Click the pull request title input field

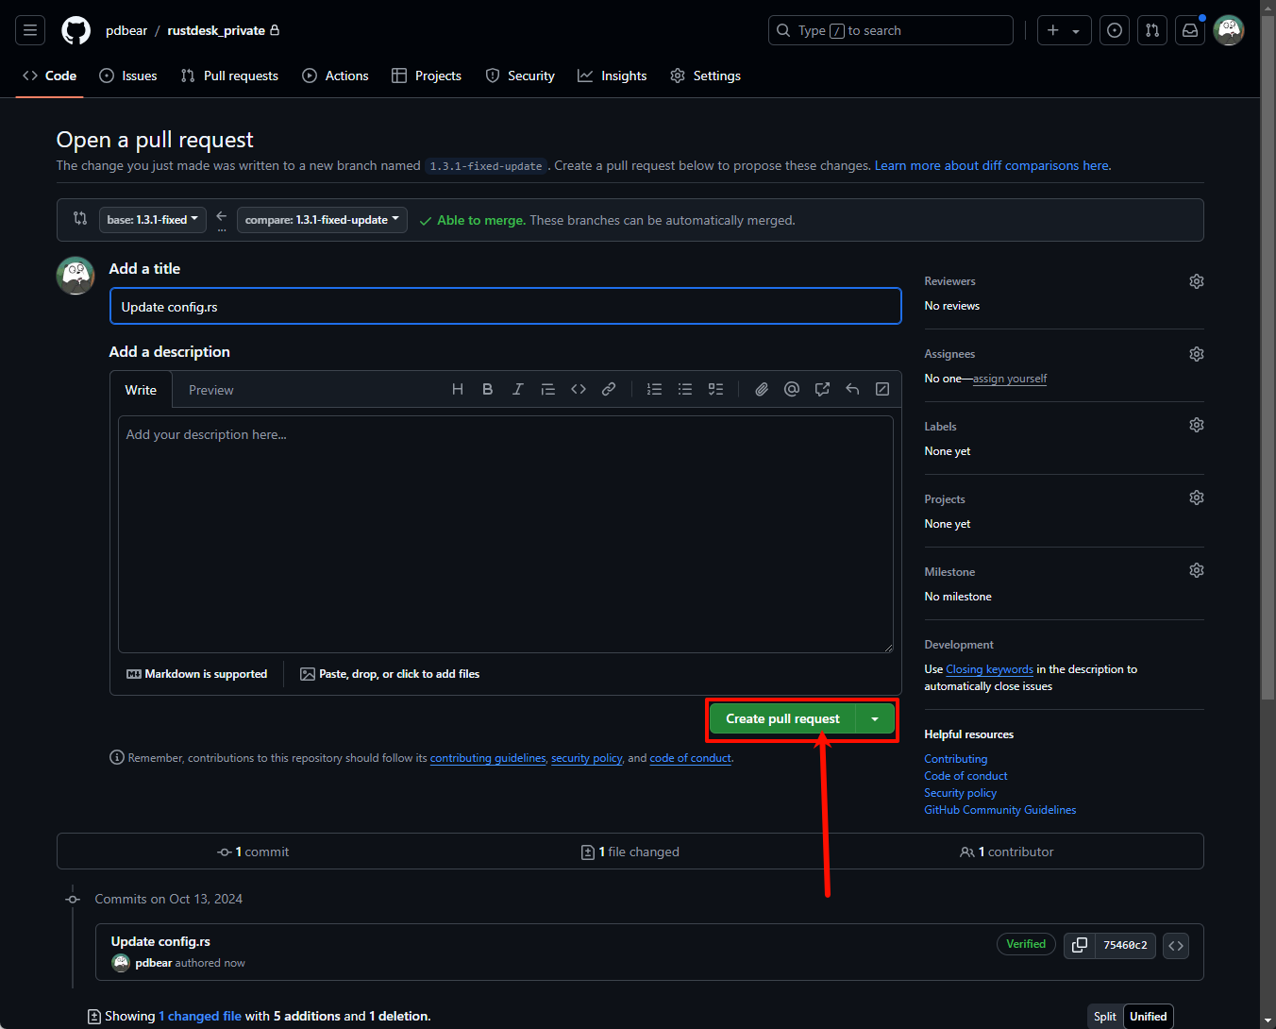point(506,307)
